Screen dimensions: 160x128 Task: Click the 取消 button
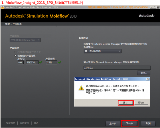click(148, 123)
